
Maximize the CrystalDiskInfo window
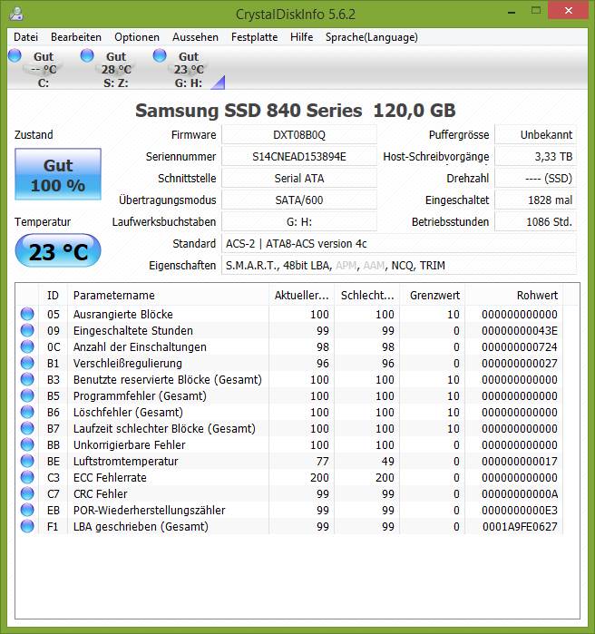click(x=536, y=11)
